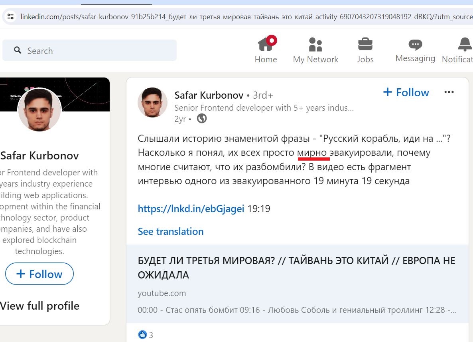473x342 pixels.
Task: Open My Network tab
Action: coord(315,50)
